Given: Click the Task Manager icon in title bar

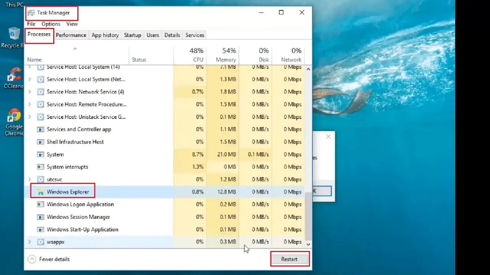Looking at the screenshot, I should (31, 12).
